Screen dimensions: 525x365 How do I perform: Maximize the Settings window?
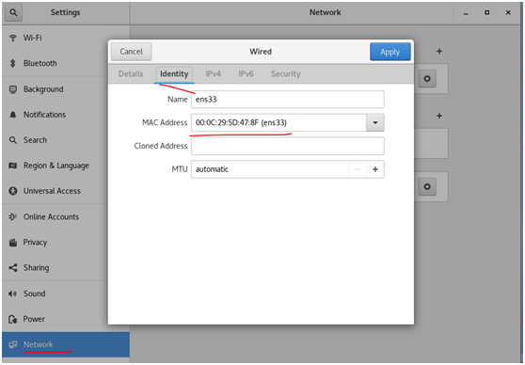pos(486,13)
